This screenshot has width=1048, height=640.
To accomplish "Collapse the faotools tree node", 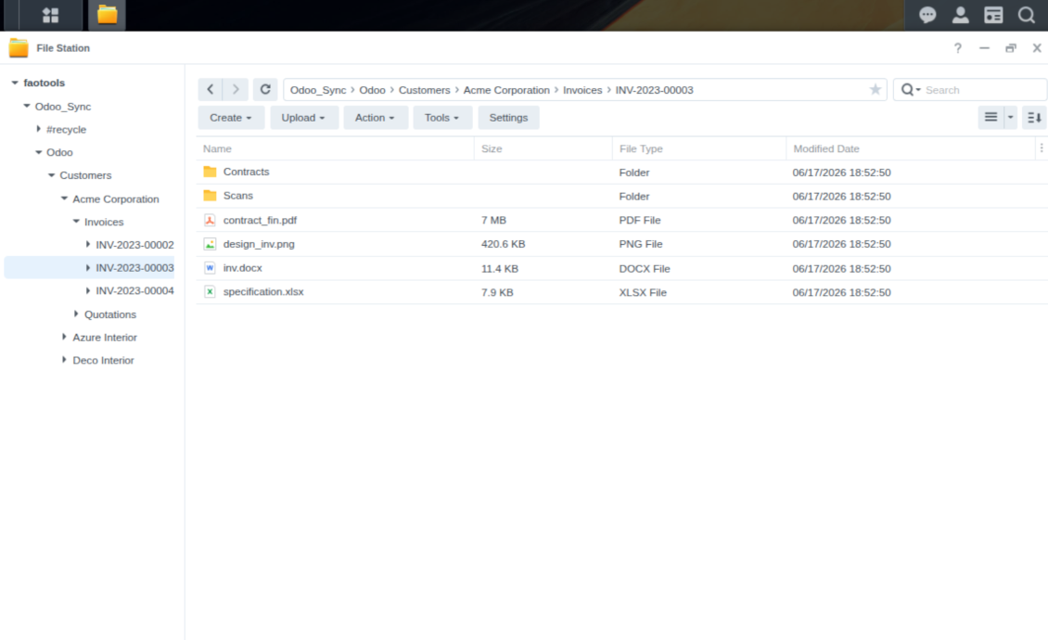I will coord(15,83).
